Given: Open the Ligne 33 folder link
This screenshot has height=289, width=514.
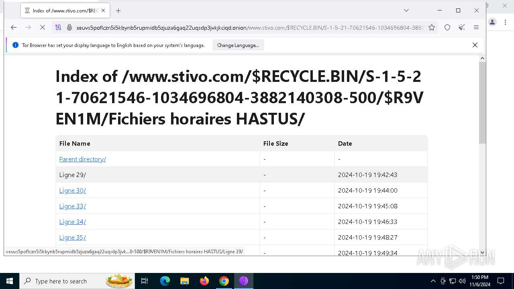Looking at the screenshot, I should coord(73,206).
